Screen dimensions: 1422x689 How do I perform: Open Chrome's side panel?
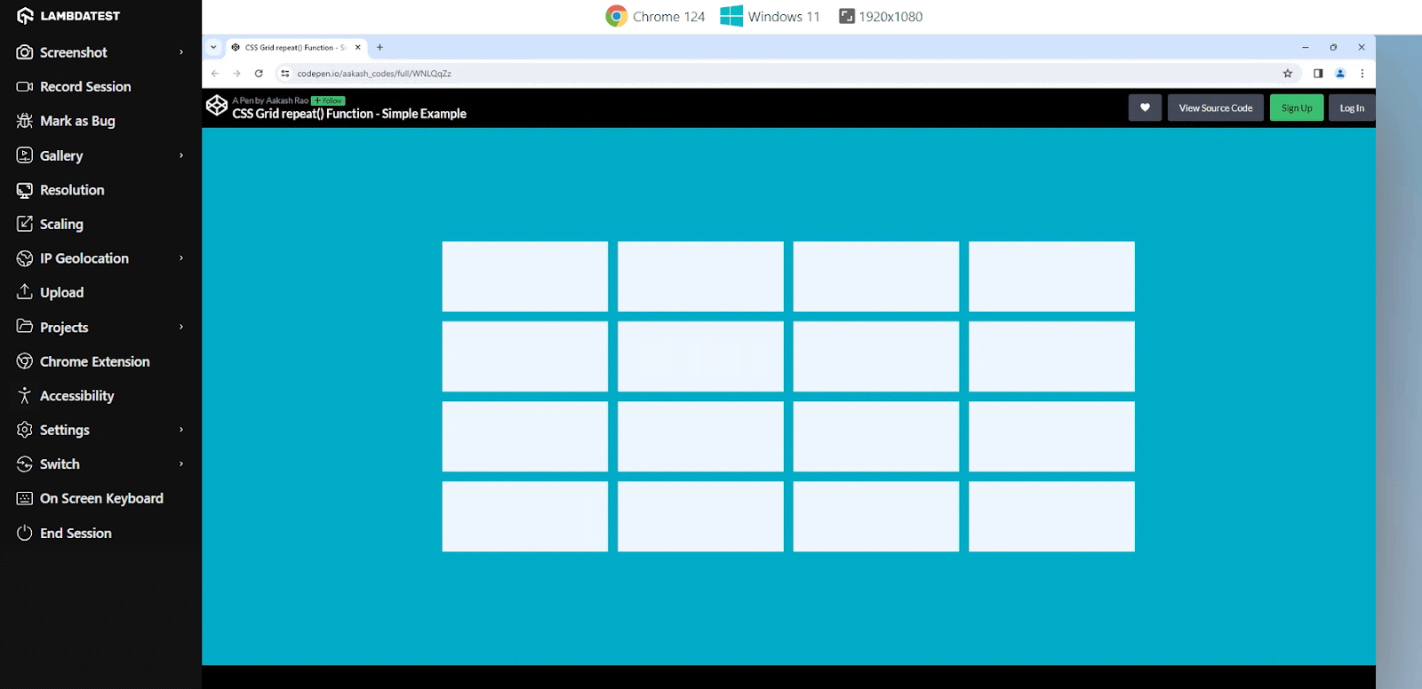[x=1318, y=74]
